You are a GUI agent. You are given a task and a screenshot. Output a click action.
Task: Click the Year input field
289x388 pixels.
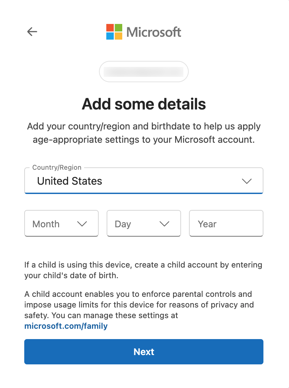point(226,224)
